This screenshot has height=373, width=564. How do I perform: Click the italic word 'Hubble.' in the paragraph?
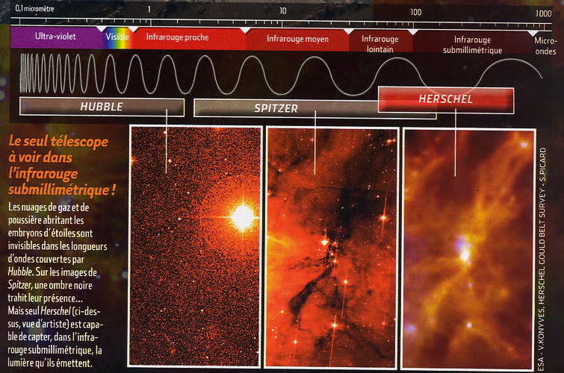[x=20, y=272]
